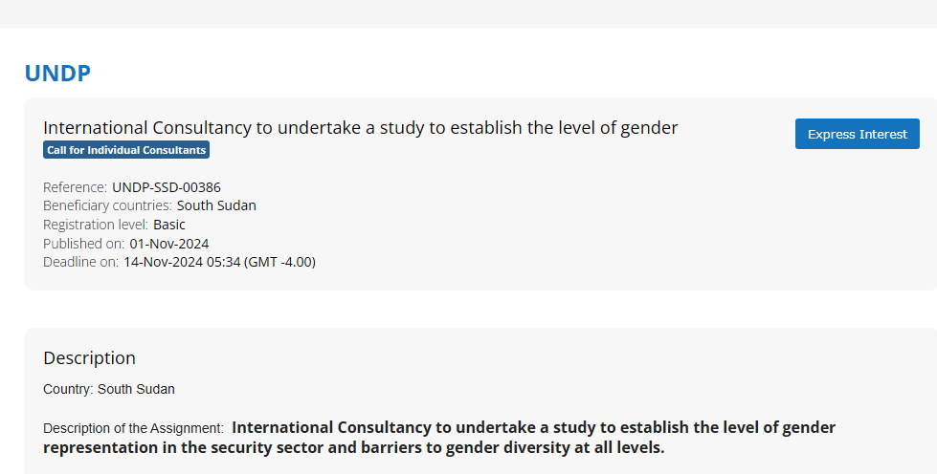Image resolution: width=937 pixels, height=474 pixels.
Task: Click the deadline date 14-Nov-2024
Action: [x=163, y=262]
